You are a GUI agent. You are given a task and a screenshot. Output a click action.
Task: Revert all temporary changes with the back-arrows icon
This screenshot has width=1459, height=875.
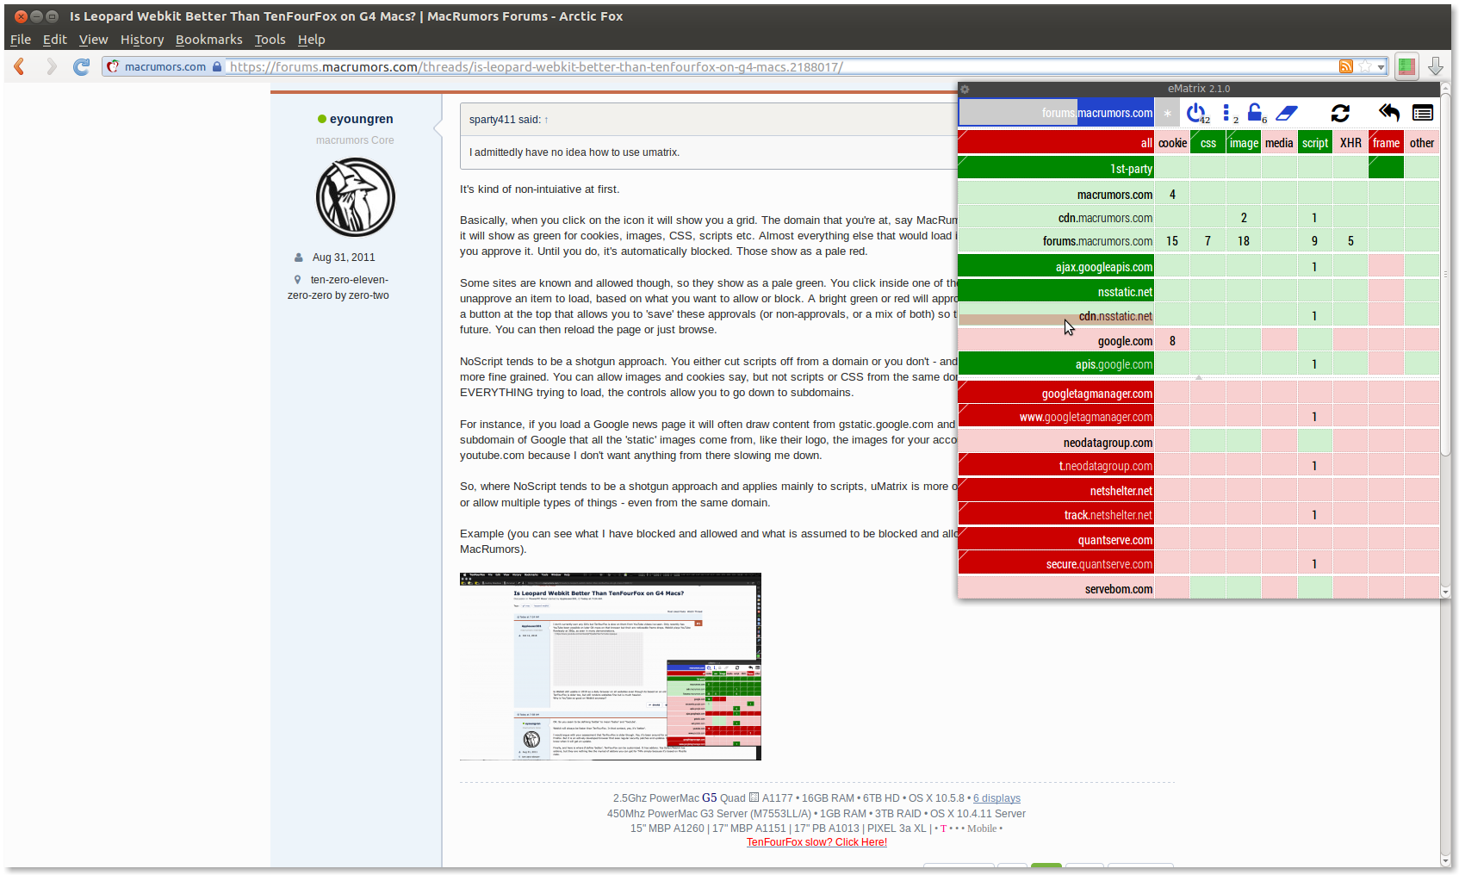click(x=1388, y=113)
